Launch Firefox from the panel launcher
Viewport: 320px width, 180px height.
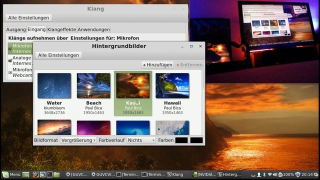click(35, 174)
